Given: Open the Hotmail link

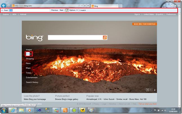Looking at the screenshot, I should point(23,14).
